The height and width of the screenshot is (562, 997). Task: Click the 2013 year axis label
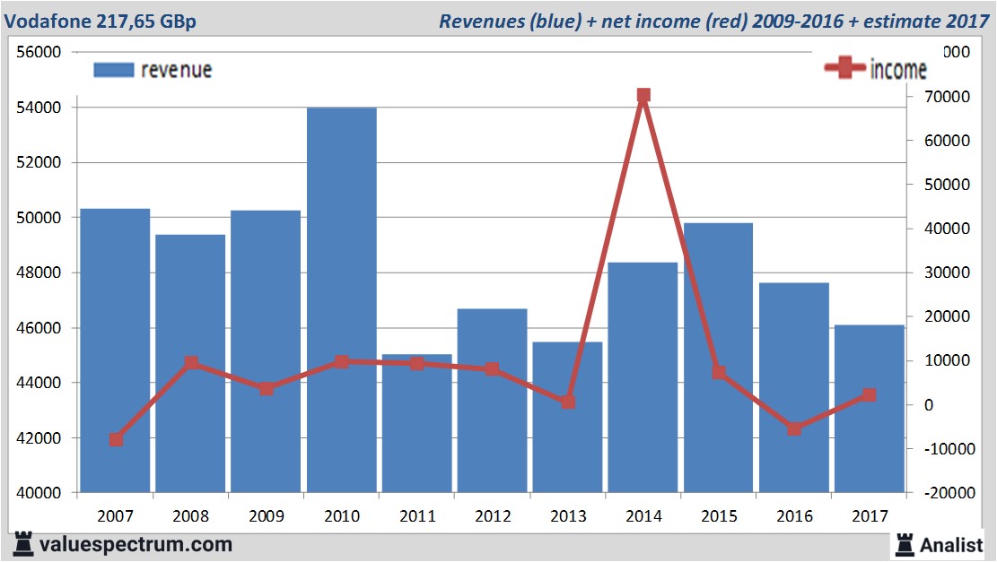point(568,515)
